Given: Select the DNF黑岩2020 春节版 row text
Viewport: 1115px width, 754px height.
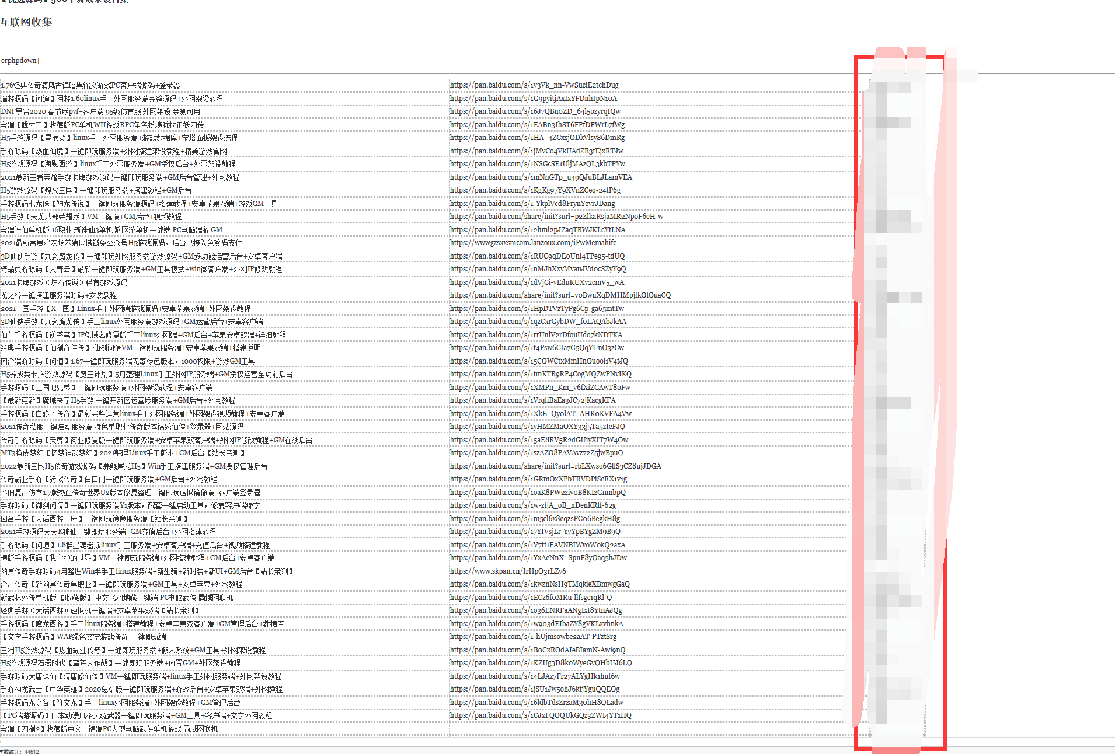Looking at the screenshot, I should point(100,111).
